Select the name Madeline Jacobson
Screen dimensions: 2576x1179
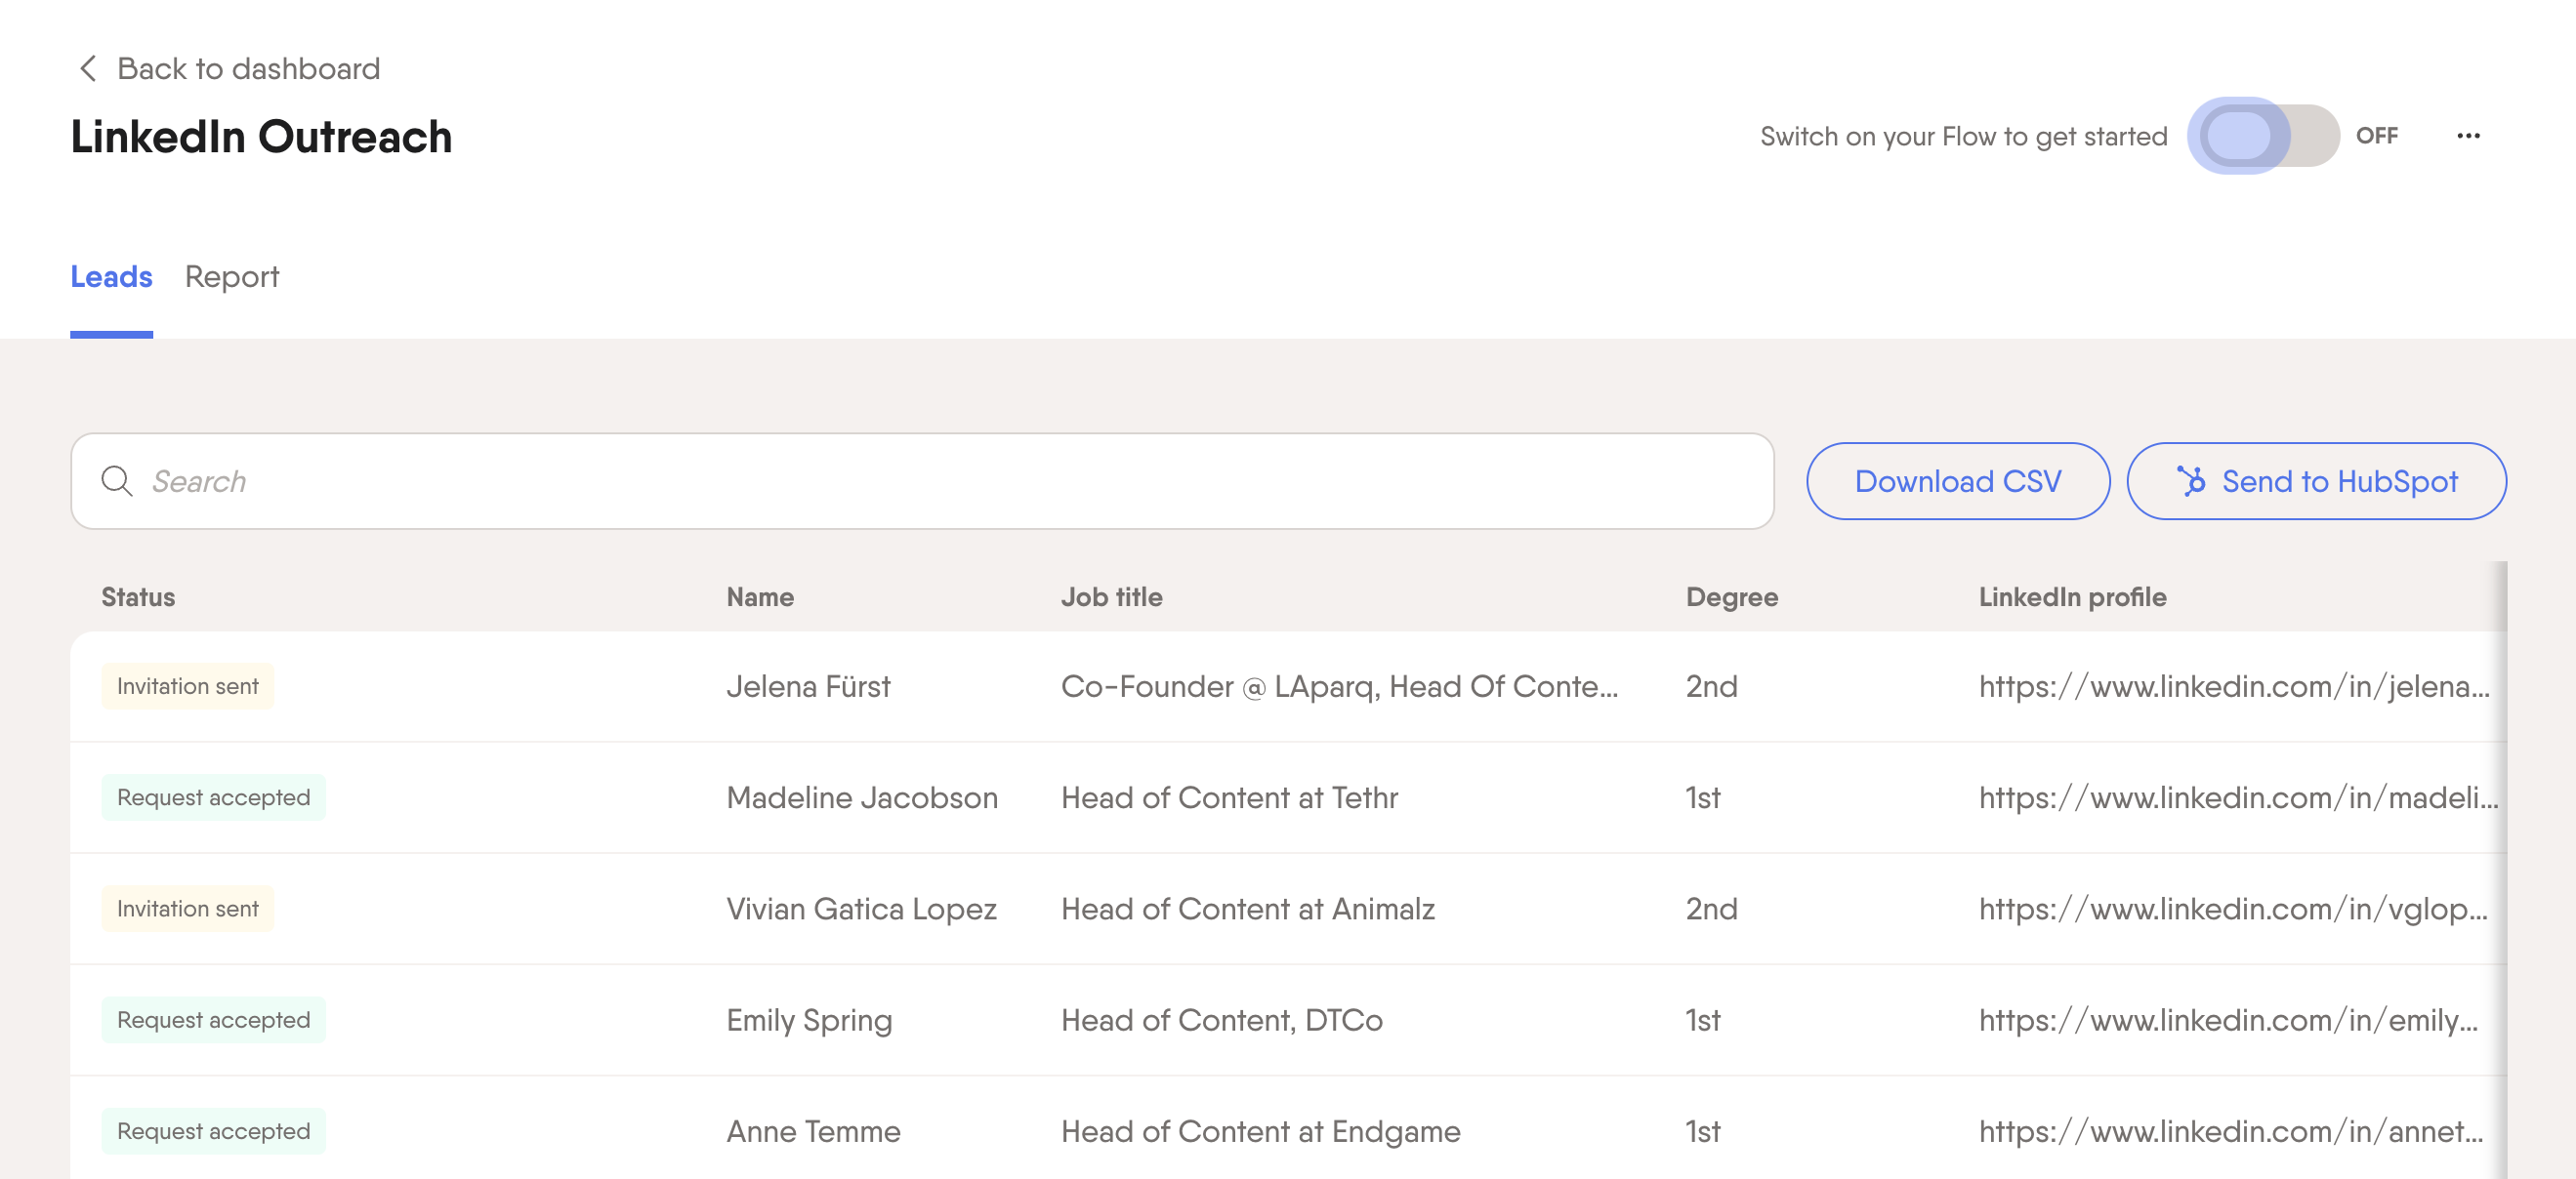862,797
